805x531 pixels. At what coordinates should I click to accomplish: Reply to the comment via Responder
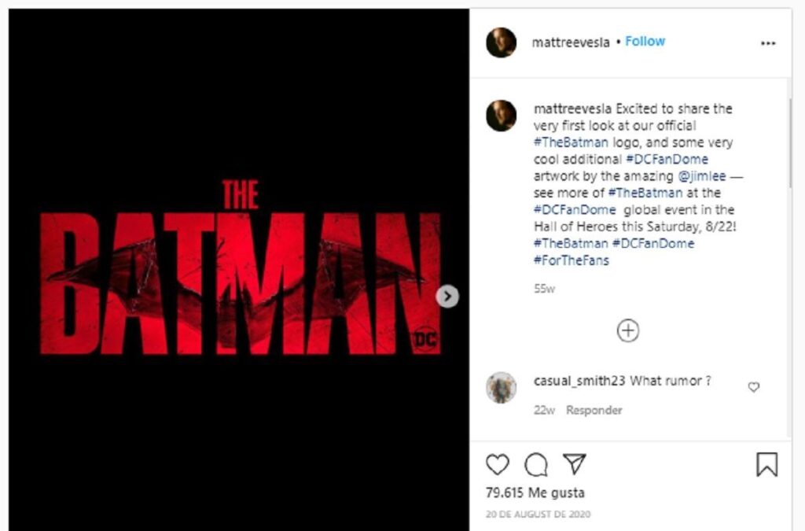point(594,410)
